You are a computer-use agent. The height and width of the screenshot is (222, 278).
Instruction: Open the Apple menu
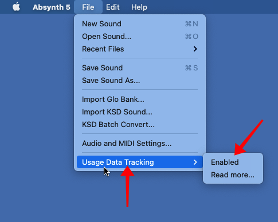pyautogui.click(x=17, y=7)
